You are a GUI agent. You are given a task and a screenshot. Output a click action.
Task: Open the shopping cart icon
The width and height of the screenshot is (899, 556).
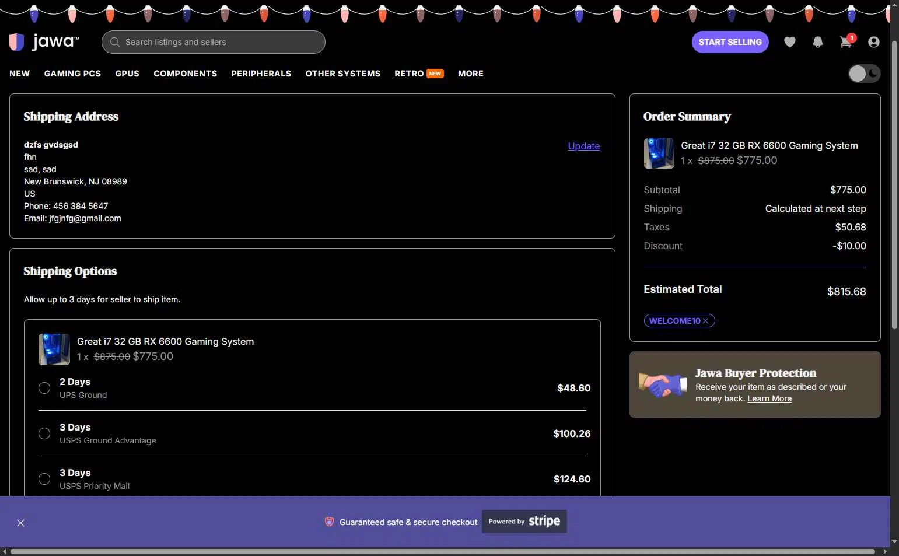click(846, 41)
